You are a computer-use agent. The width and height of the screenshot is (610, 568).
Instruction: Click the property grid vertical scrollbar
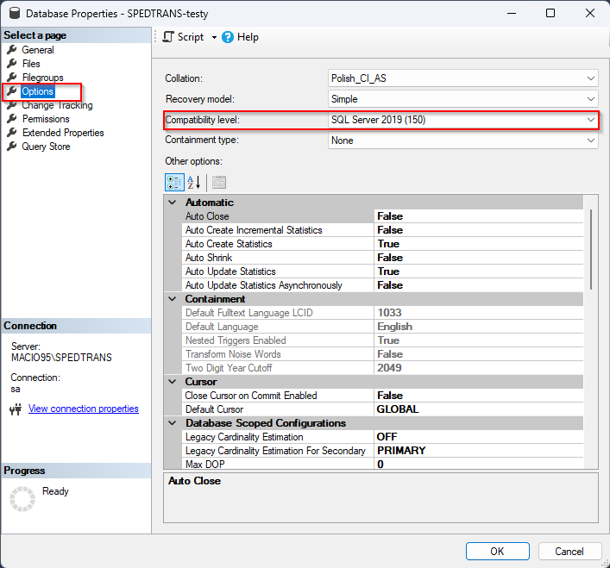click(591, 250)
